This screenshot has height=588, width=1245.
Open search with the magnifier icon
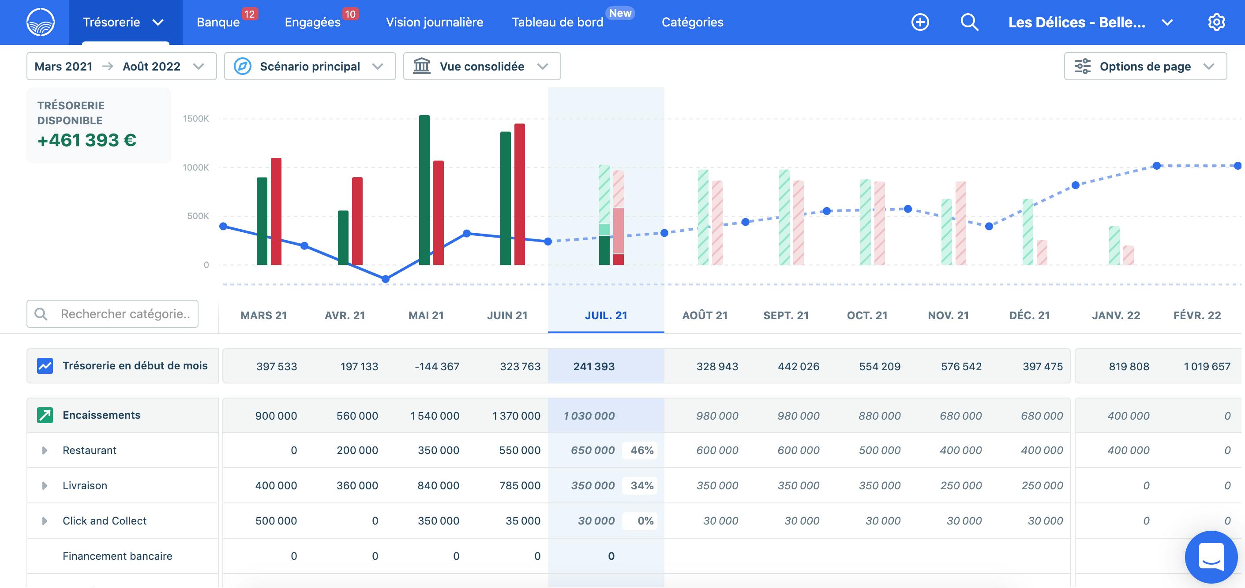click(x=969, y=22)
